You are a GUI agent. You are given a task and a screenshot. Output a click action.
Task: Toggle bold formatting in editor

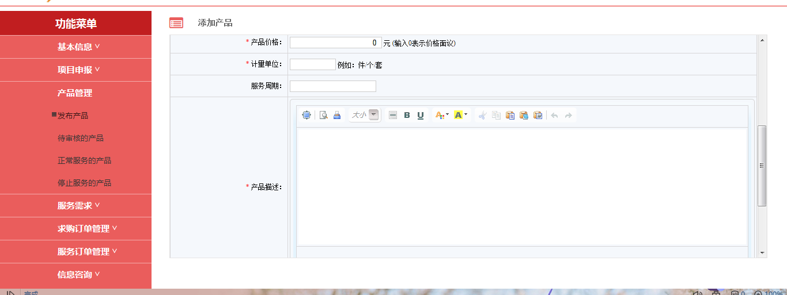[407, 115]
